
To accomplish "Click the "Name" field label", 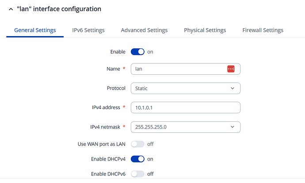I will pos(114,69).
